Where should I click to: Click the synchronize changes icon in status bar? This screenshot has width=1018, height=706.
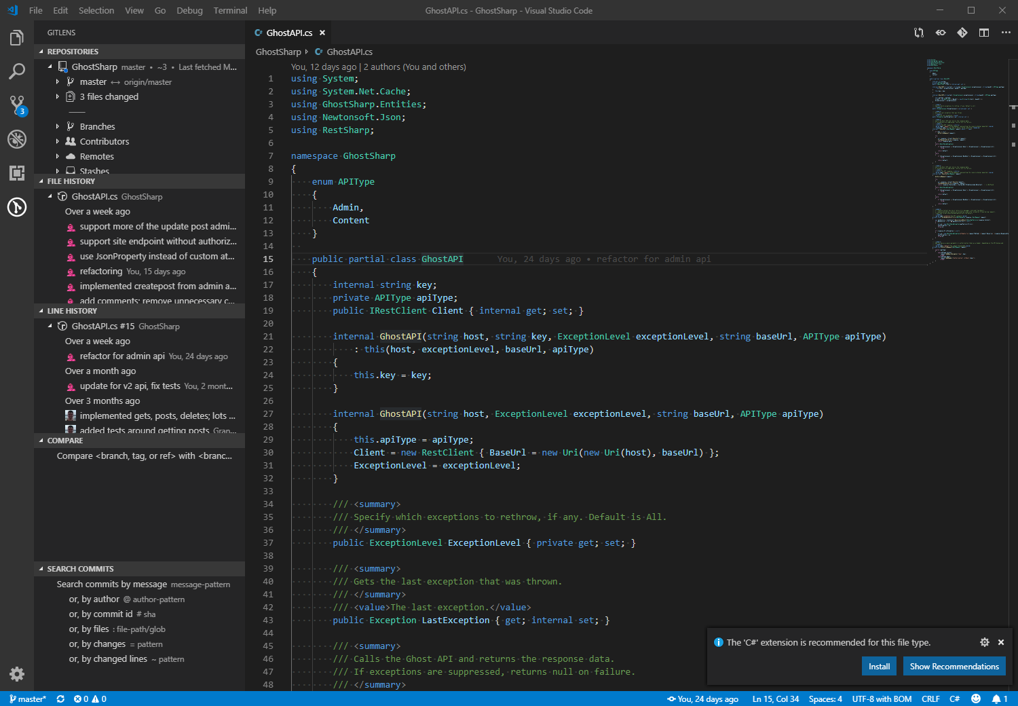[60, 699]
